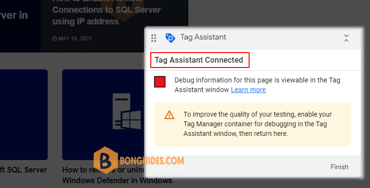Collapse the Tag Assistant panel with chevrons
370x188 pixels.
point(346,38)
